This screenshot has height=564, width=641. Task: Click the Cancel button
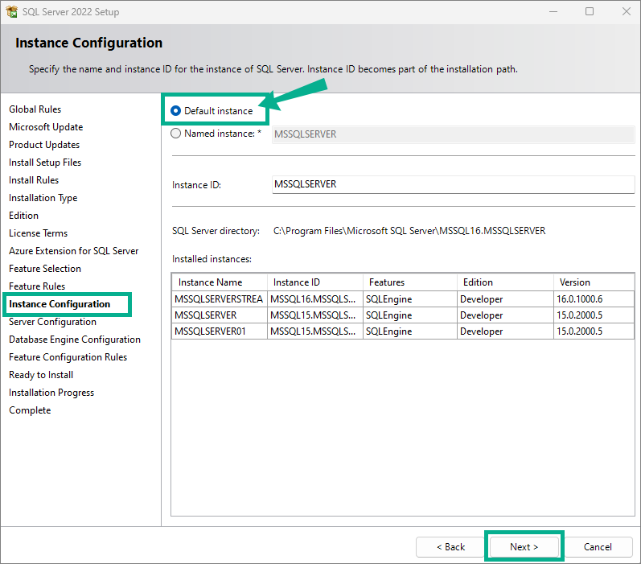[598, 547]
